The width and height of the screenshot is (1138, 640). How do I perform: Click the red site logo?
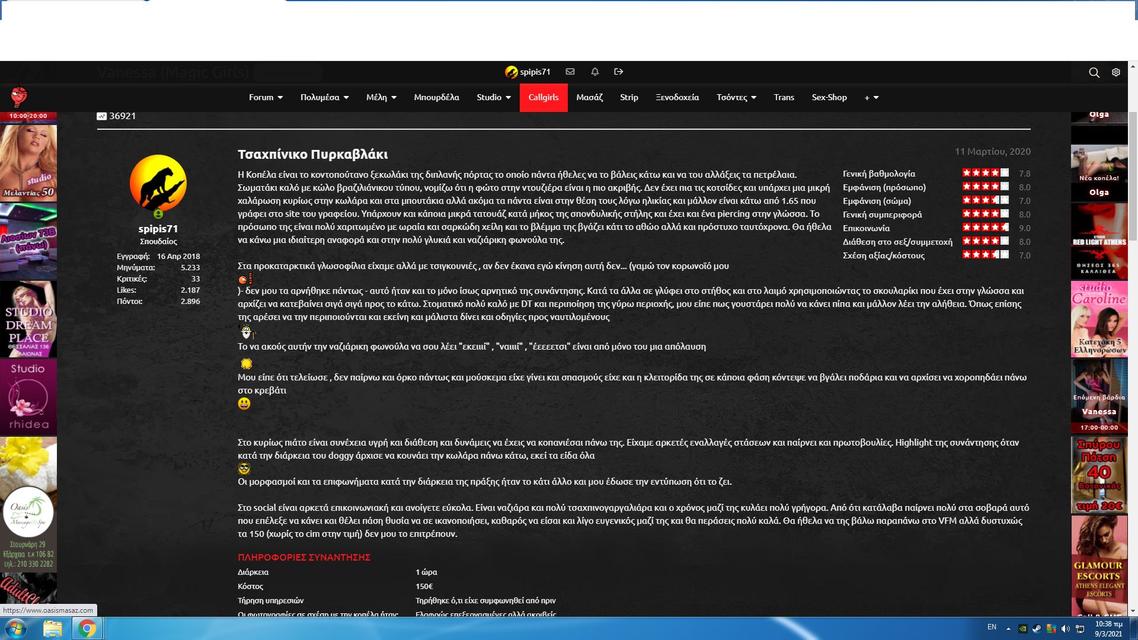point(19,96)
